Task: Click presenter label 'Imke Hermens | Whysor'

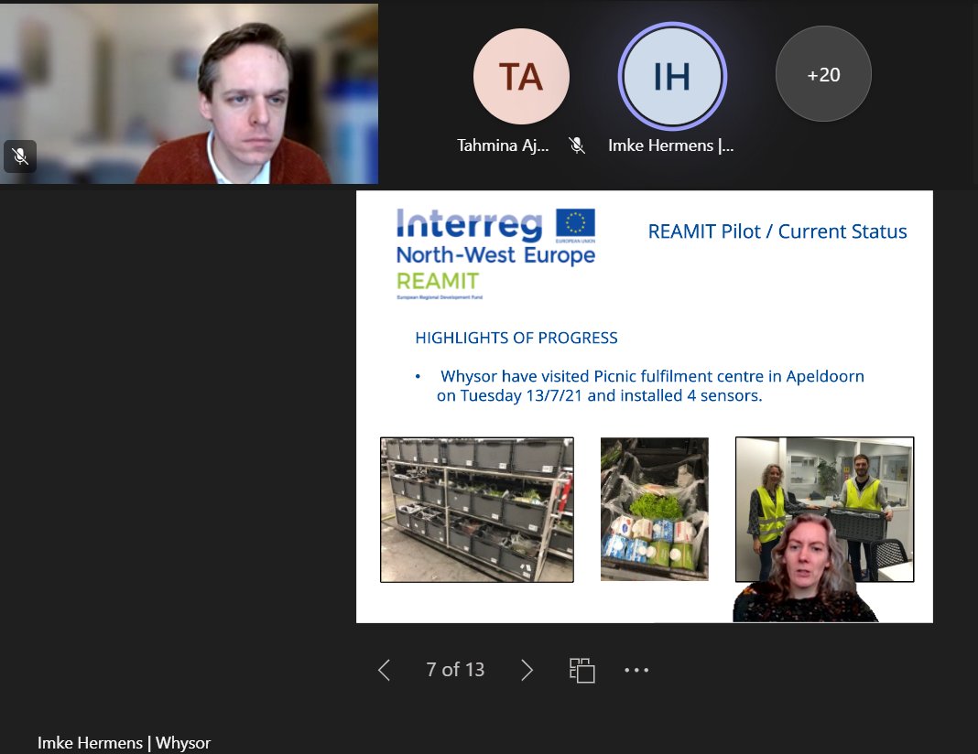Action: [125, 743]
